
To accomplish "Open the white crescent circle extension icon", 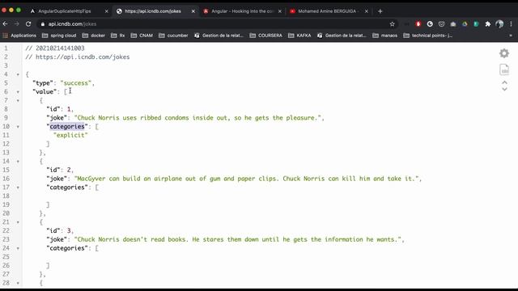I will click(430, 24).
